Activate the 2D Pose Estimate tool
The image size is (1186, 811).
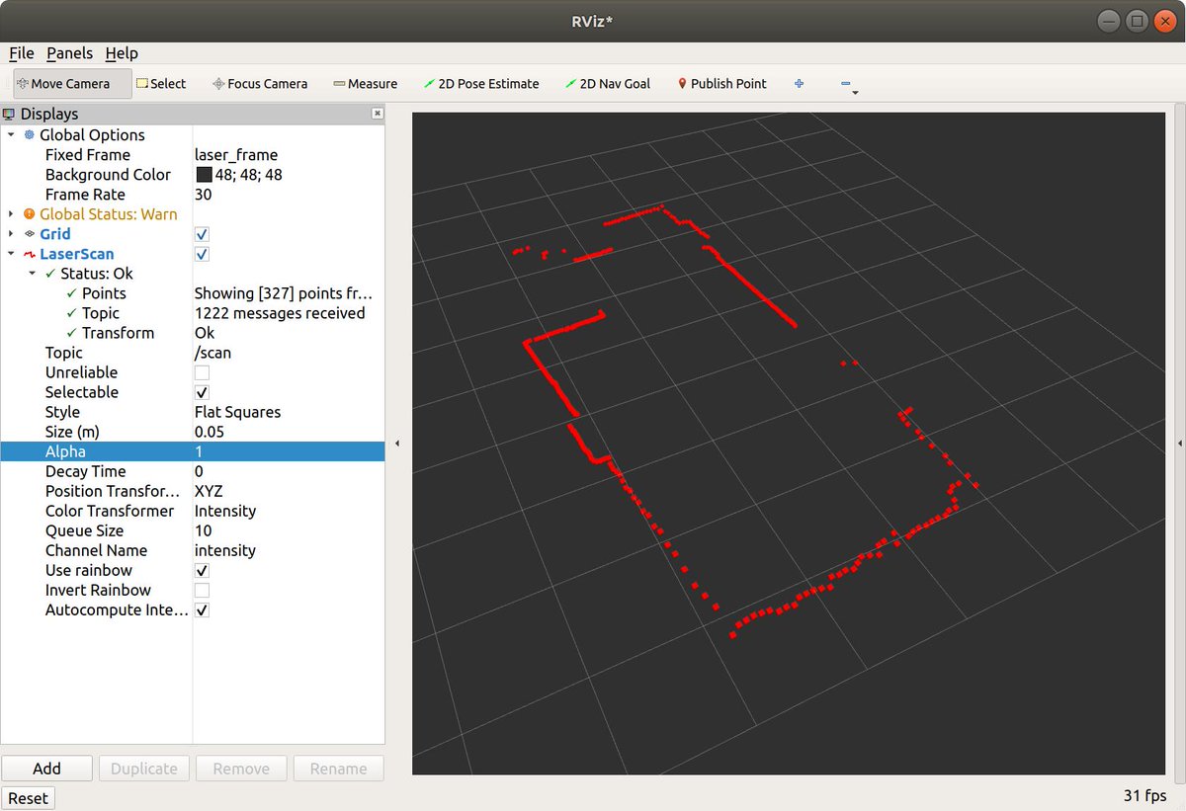tap(481, 84)
